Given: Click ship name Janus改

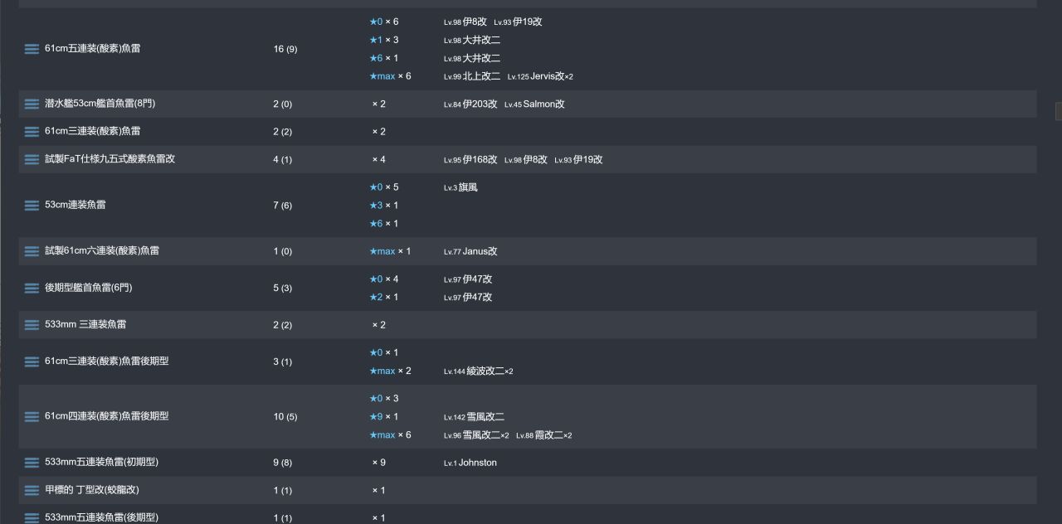Looking at the screenshot, I should (x=480, y=251).
